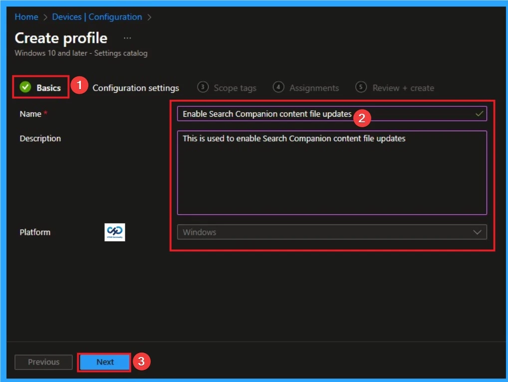This screenshot has height=382, width=508.
Task: Click the Scope tags step number circle
Action: 203,87
